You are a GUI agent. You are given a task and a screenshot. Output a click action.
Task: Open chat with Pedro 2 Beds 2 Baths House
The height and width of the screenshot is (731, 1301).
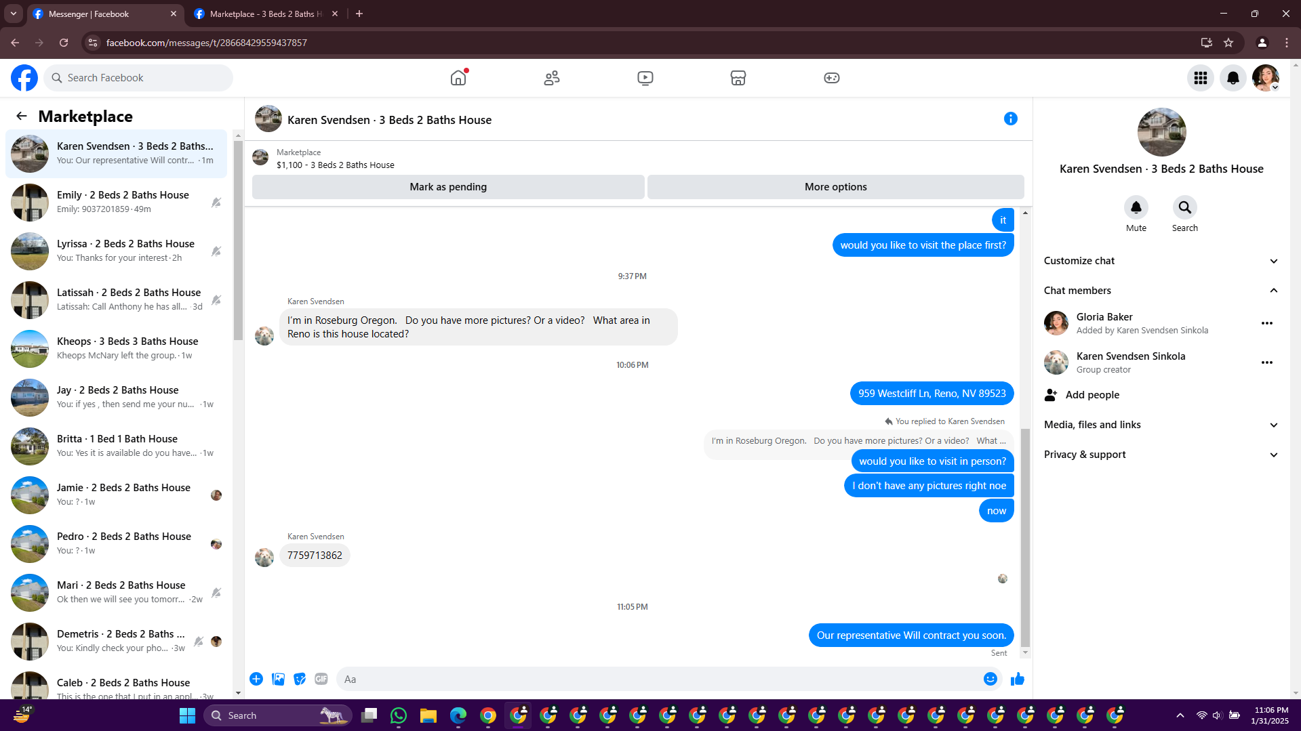117,544
